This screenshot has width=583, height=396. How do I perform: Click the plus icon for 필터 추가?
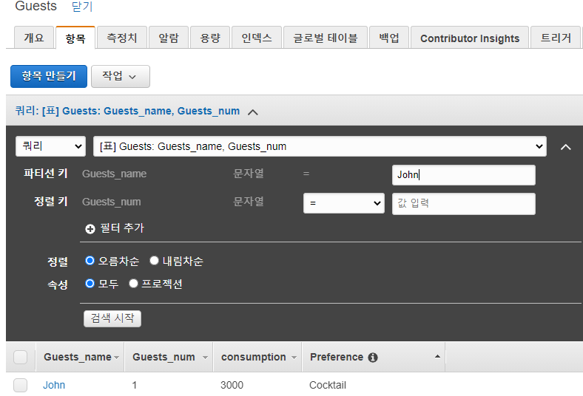pos(90,229)
